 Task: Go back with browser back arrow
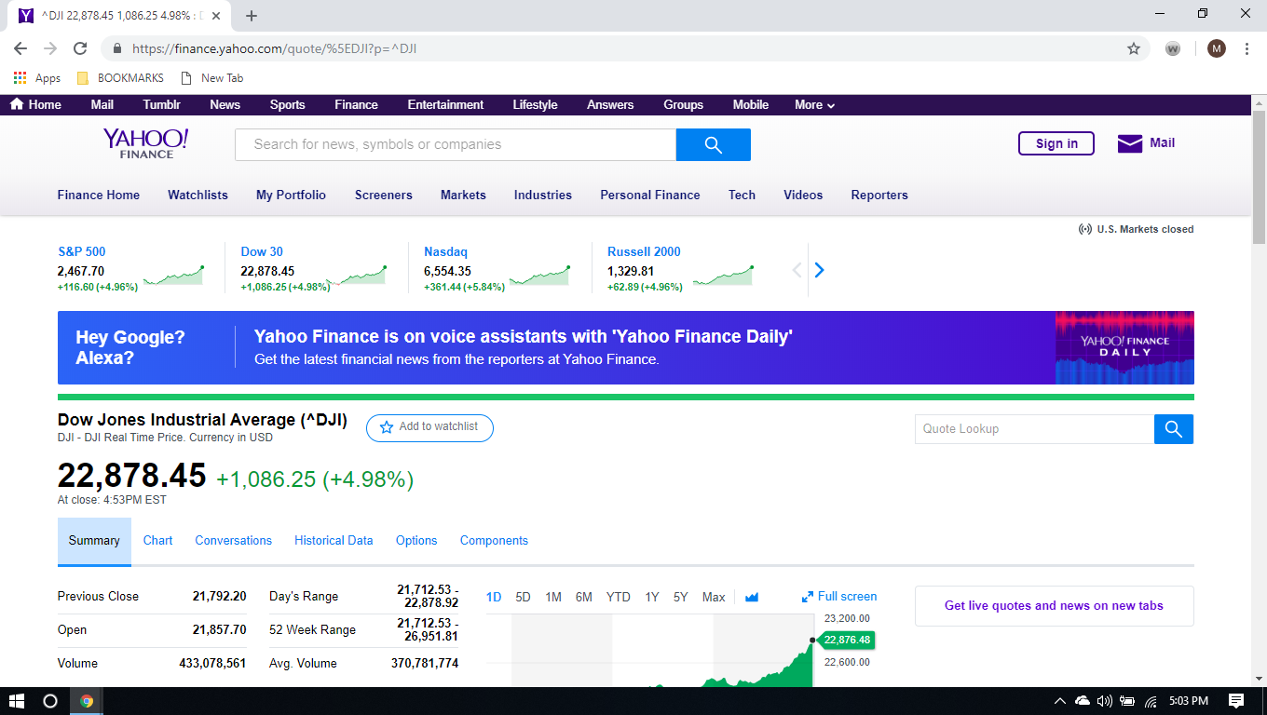click(x=20, y=48)
